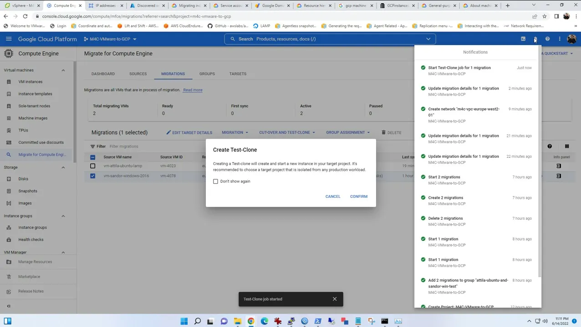Open Images in the sidebar
Viewport: 581px width, 327px height.
tap(25, 203)
